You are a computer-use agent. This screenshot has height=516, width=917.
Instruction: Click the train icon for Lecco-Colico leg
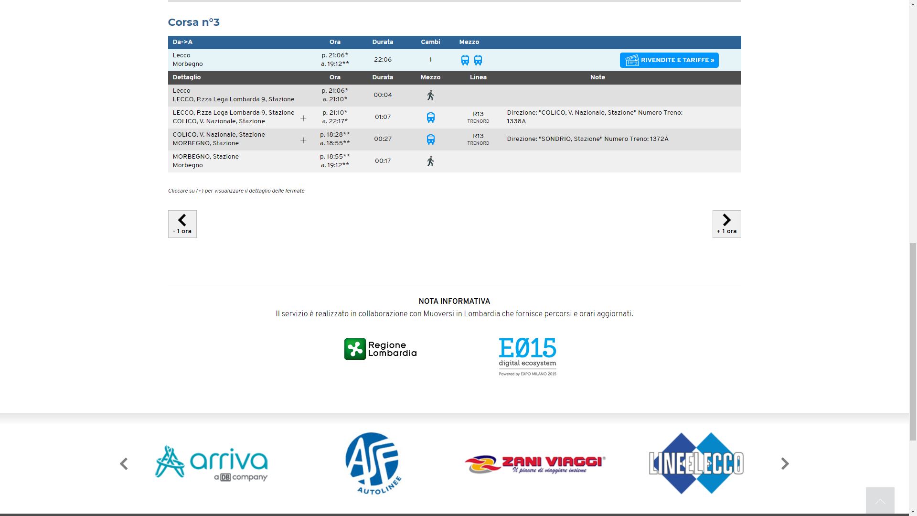[x=430, y=118]
